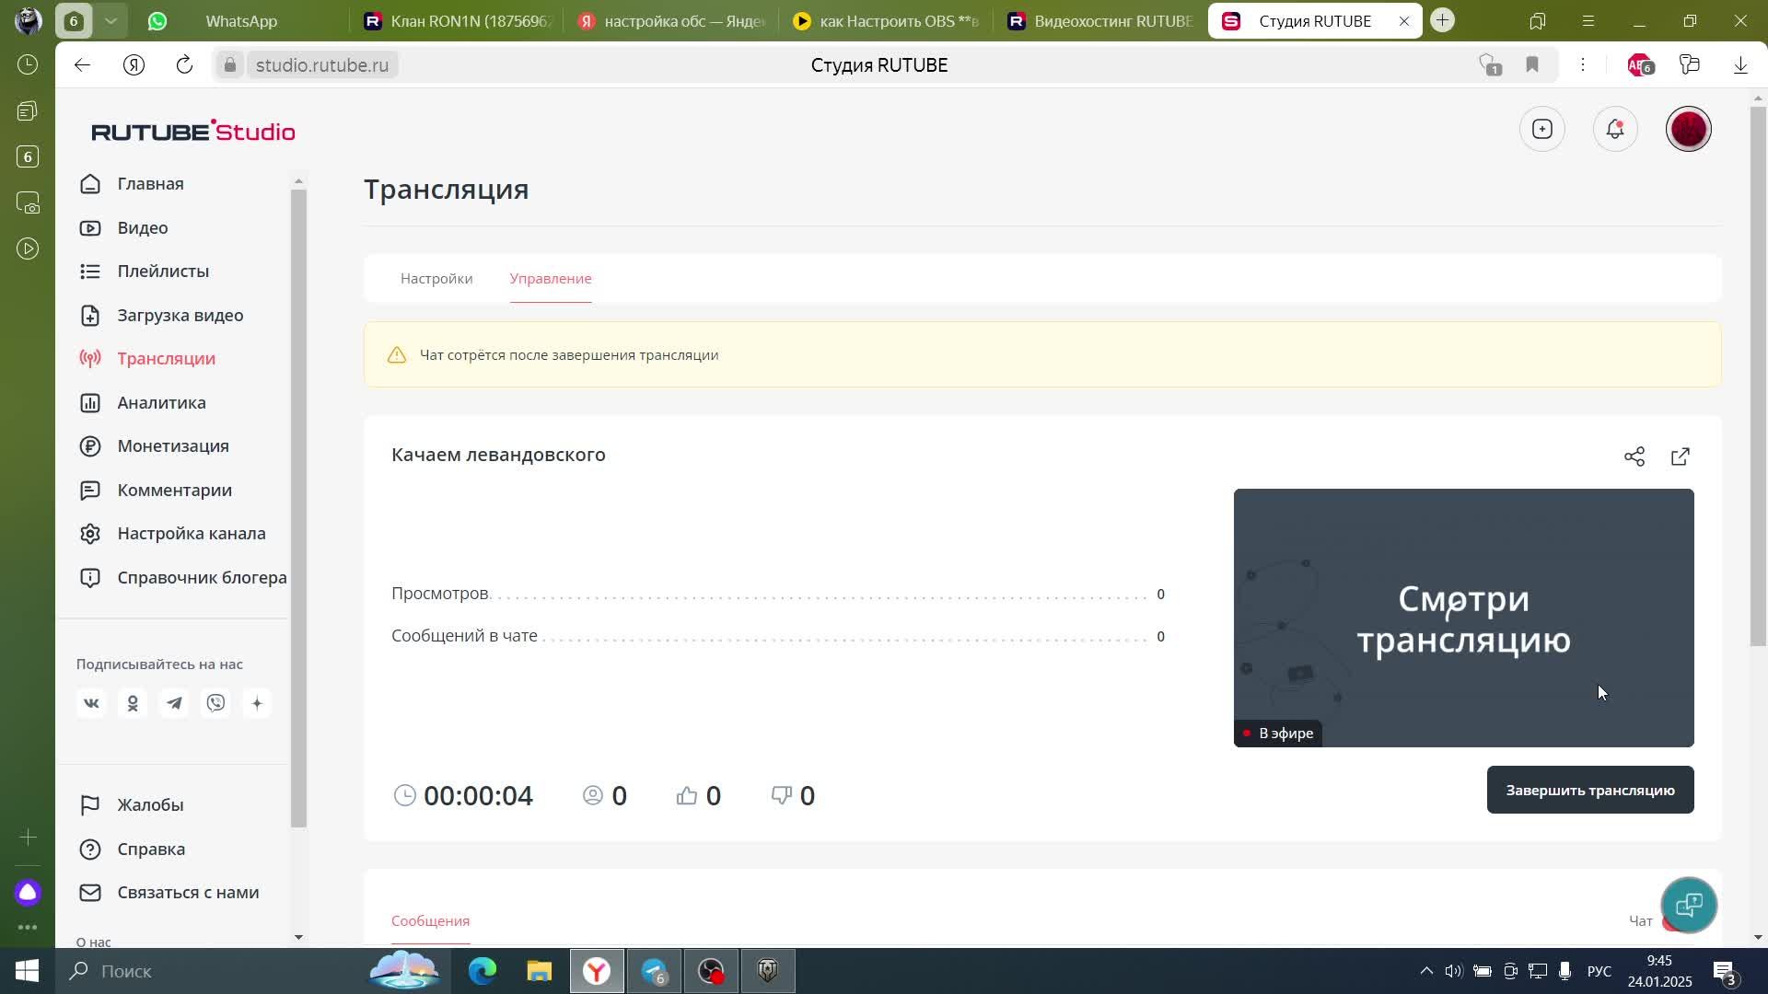Open Alice assistant in browser sidebar
This screenshot has width=1768, height=994.
click(28, 893)
